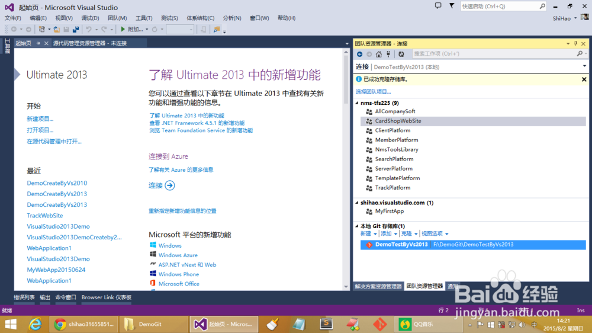
Task: Click the 选择团队项目... link
Action: (x=373, y=91)
